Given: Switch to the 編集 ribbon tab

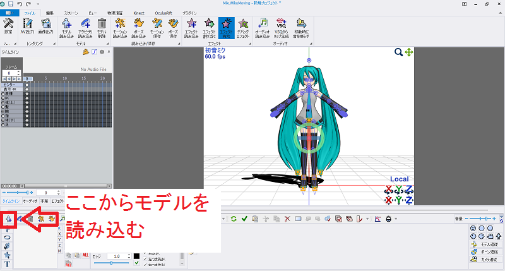Looking at the screenshot, I should click(x=50, y=13).
